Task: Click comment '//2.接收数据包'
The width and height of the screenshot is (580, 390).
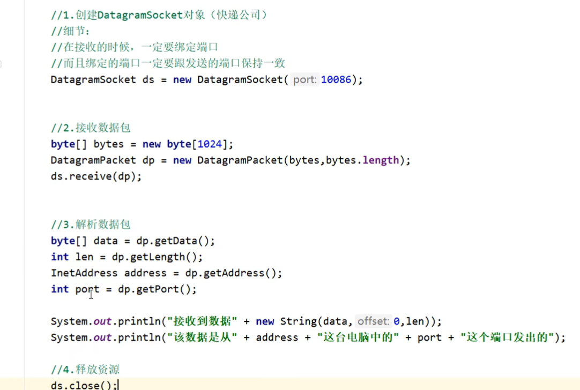Action: point(91,128)
